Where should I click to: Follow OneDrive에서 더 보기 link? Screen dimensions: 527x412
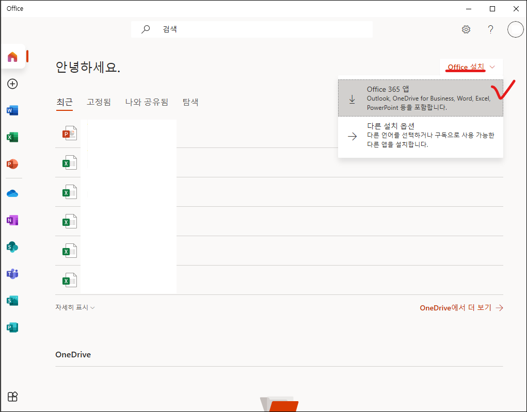pyautogui.click(x=461, y=307)
